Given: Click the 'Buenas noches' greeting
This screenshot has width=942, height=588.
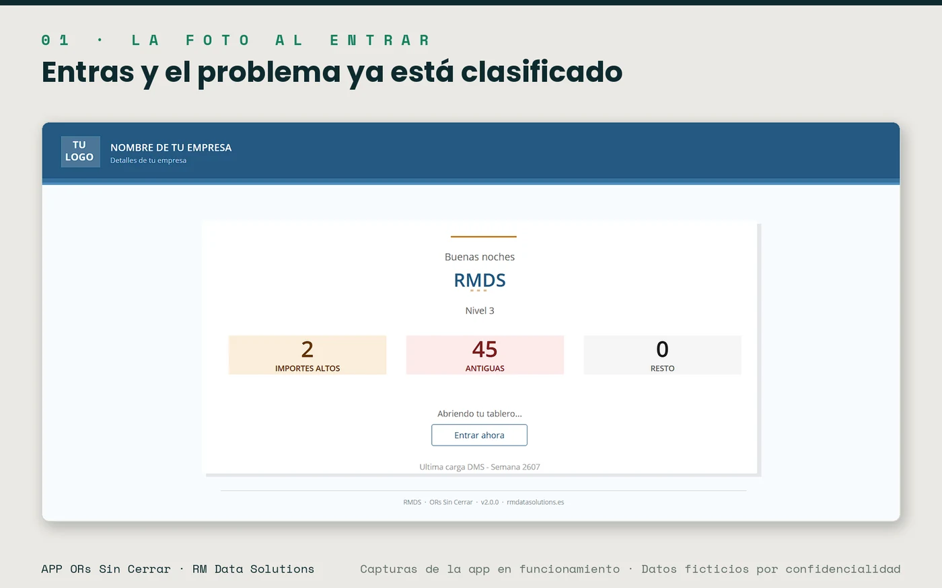Looking at the screenshot, I should click(x=480, y=257).
